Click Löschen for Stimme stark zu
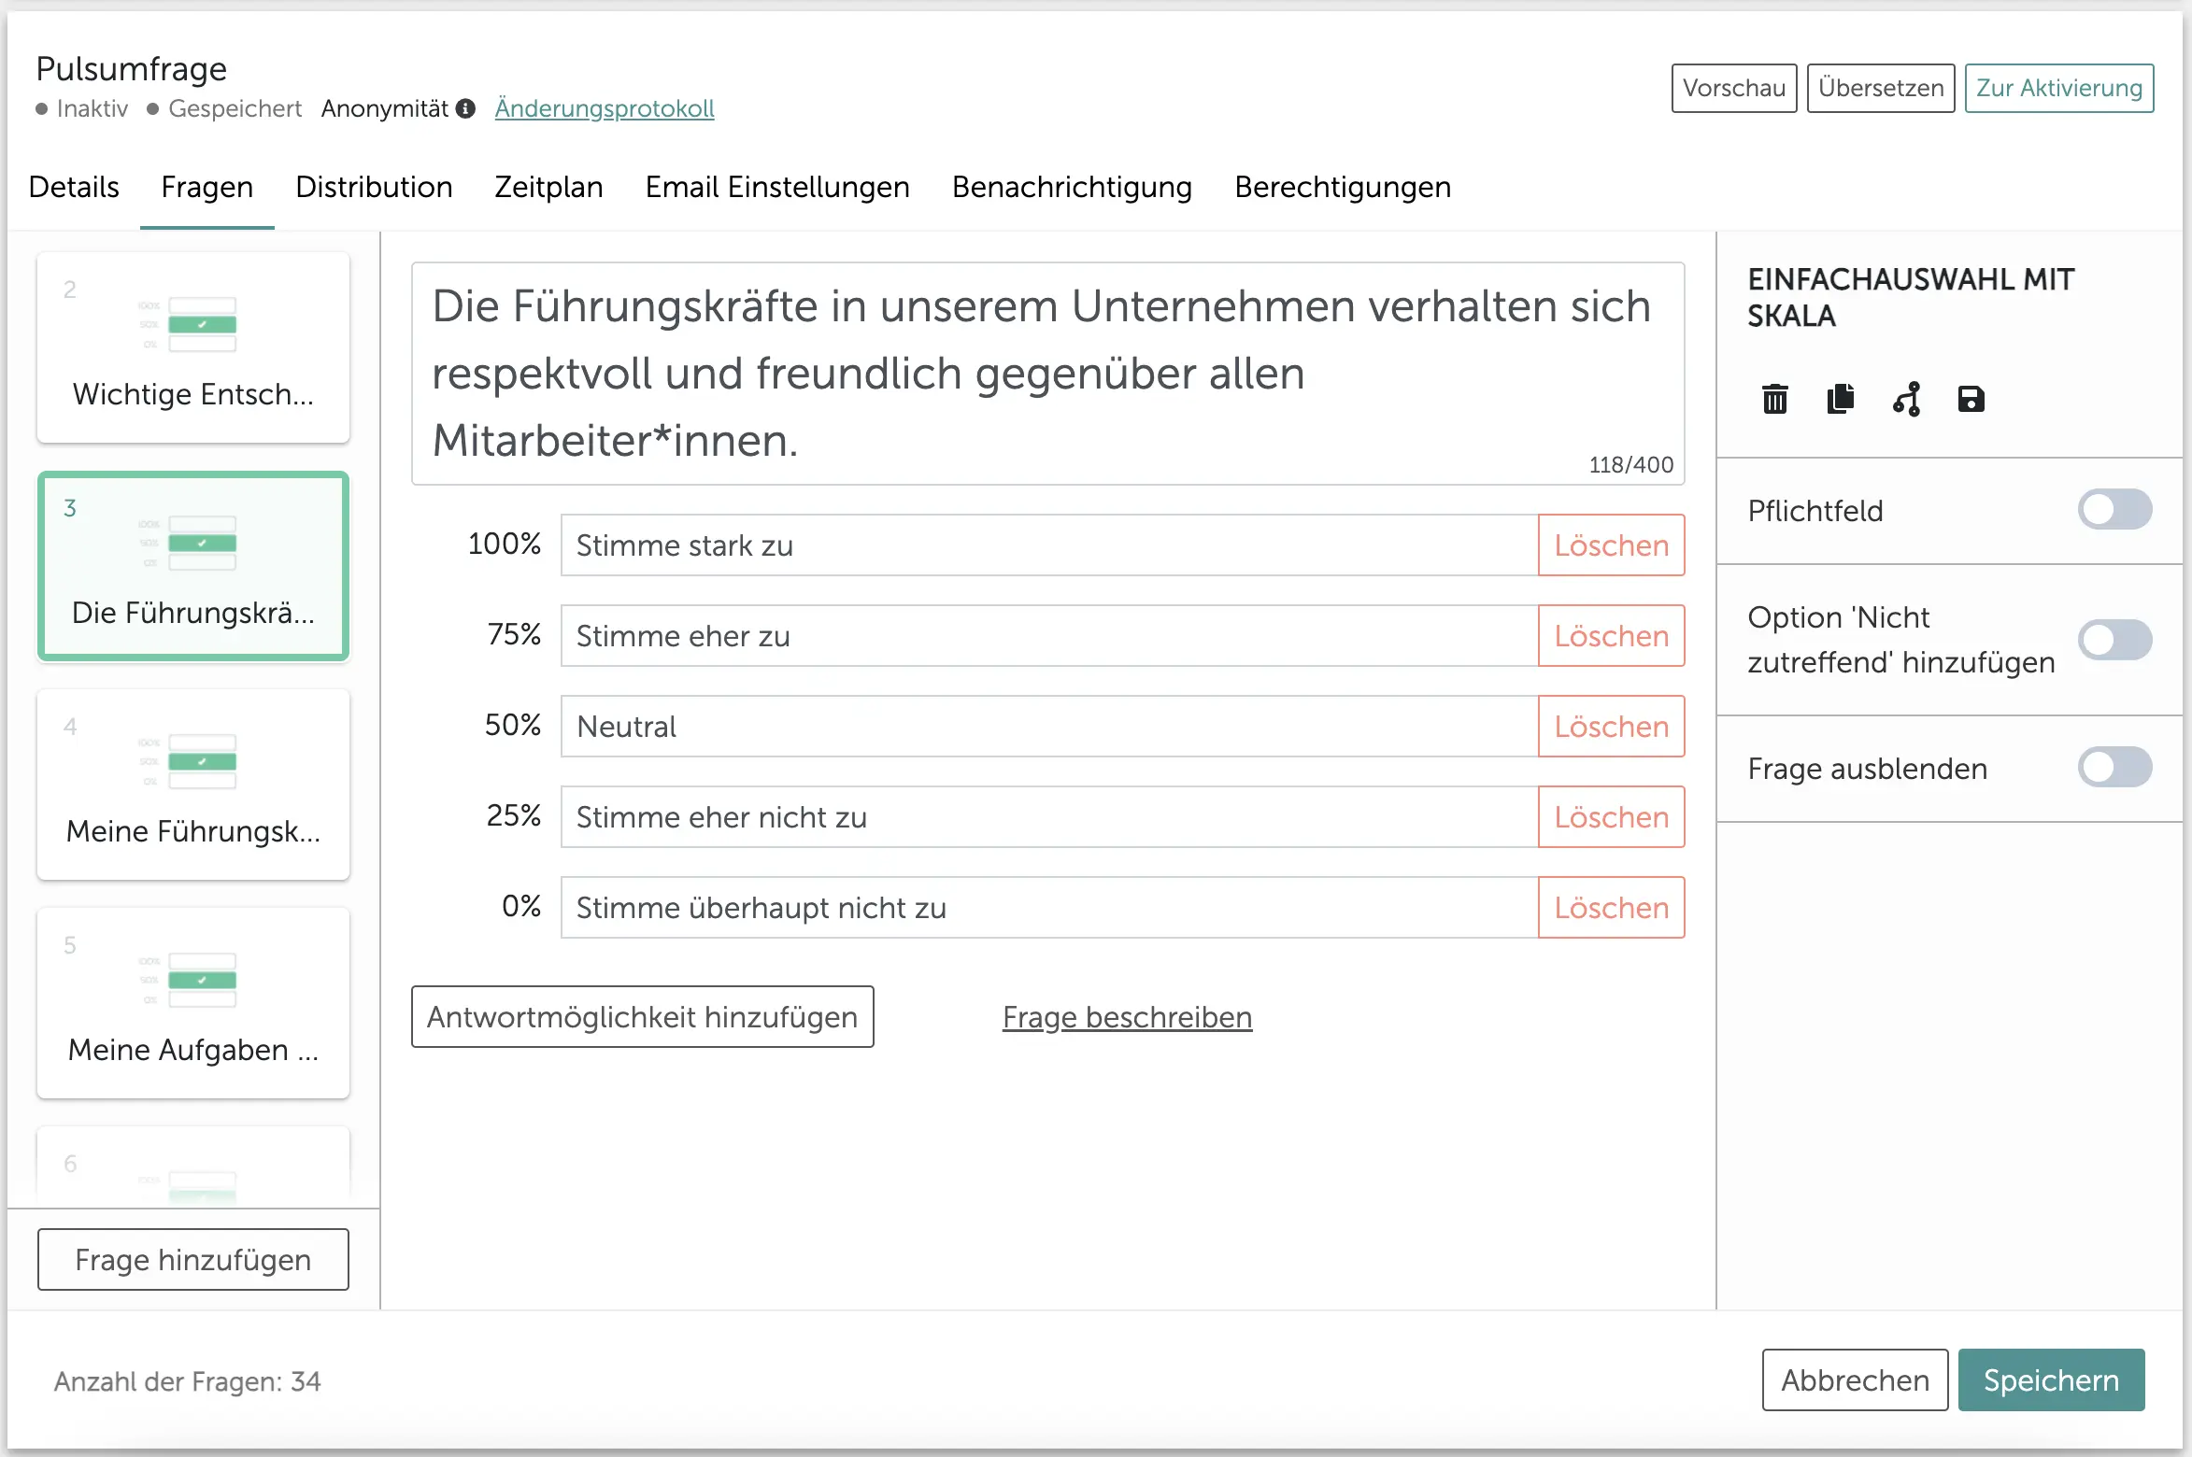The height and width of the screenshot is (1457, 2192). pos(1612,545)
